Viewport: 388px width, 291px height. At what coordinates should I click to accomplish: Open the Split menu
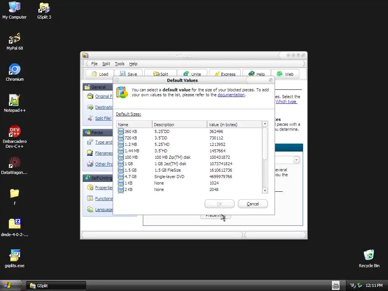tap(106, 64)
